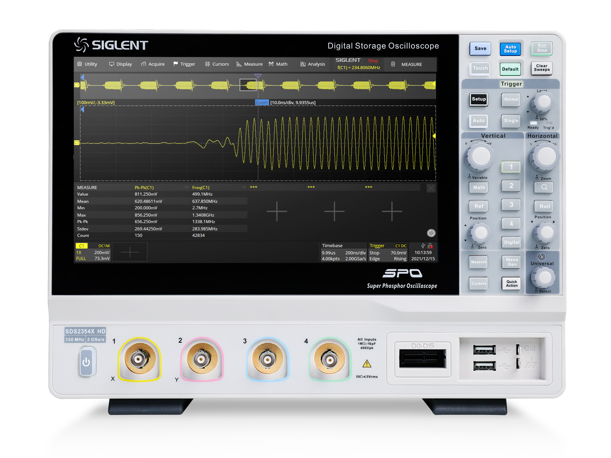
Task: Push the blue Auto Setup button
Action: 510,49
